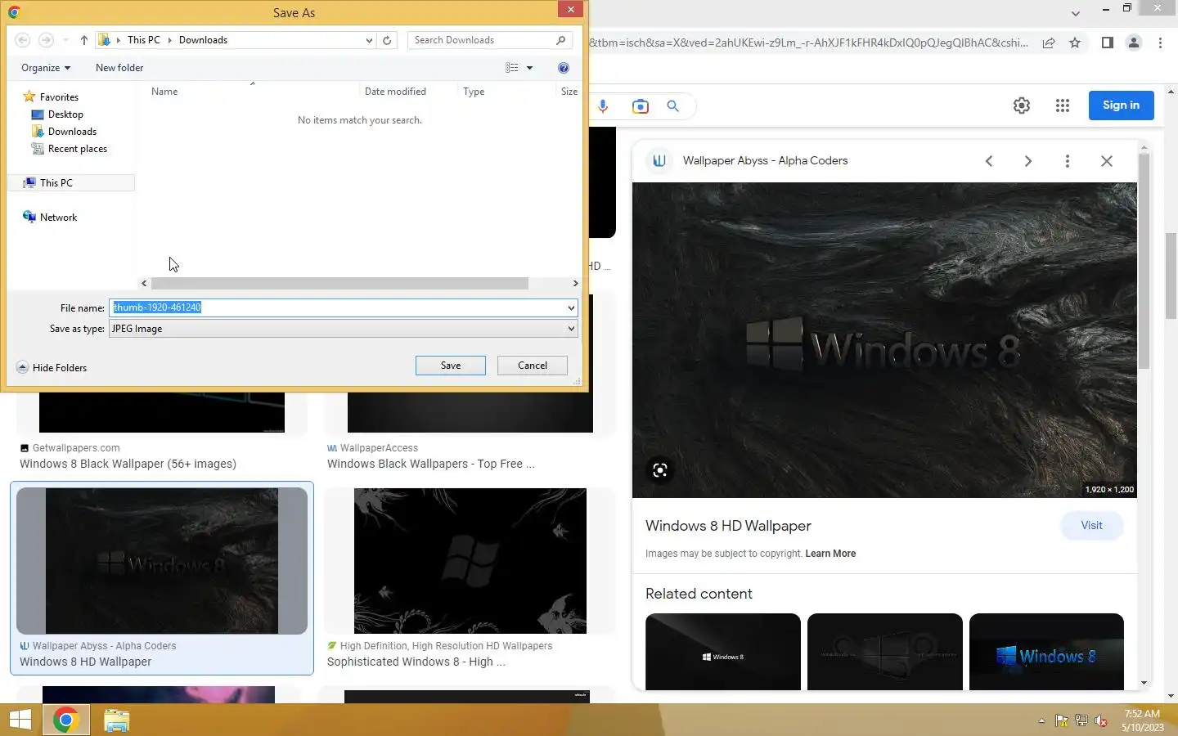1178x736 pixels.
Task: Open tab search chevron in Chrome
Action: pyautogui.click(x=1076, y=13)
